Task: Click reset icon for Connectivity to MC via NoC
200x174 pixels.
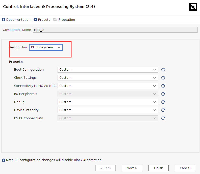Action: pyautogui.click(x=163, y=86)
